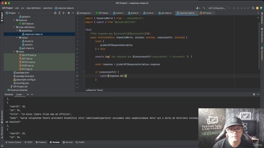Select GET.feature file in project tree
Viewport: 264px width, 148px height.
pos(28,24)
